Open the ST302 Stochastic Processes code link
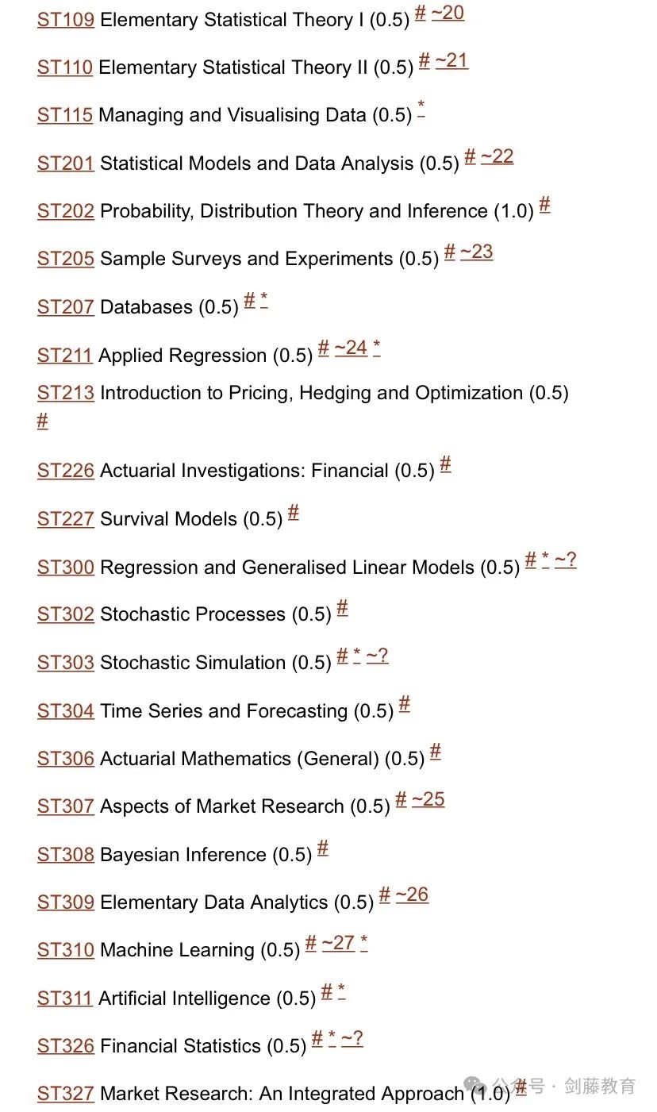The width and height of the screenshot is (657, 1112). click(x=66, y=614)
